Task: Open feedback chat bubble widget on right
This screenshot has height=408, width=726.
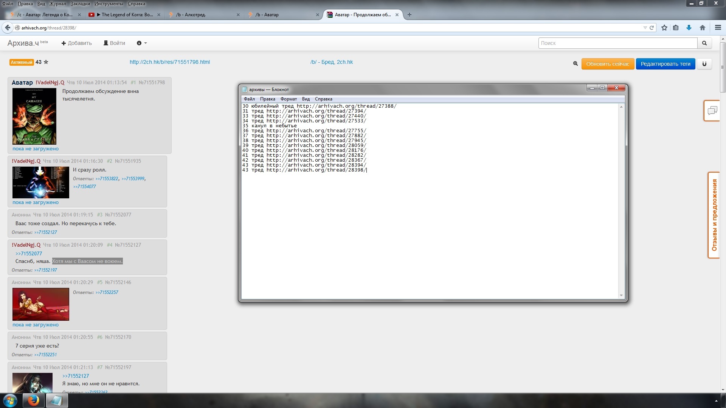Action: (x=712, y=111)
